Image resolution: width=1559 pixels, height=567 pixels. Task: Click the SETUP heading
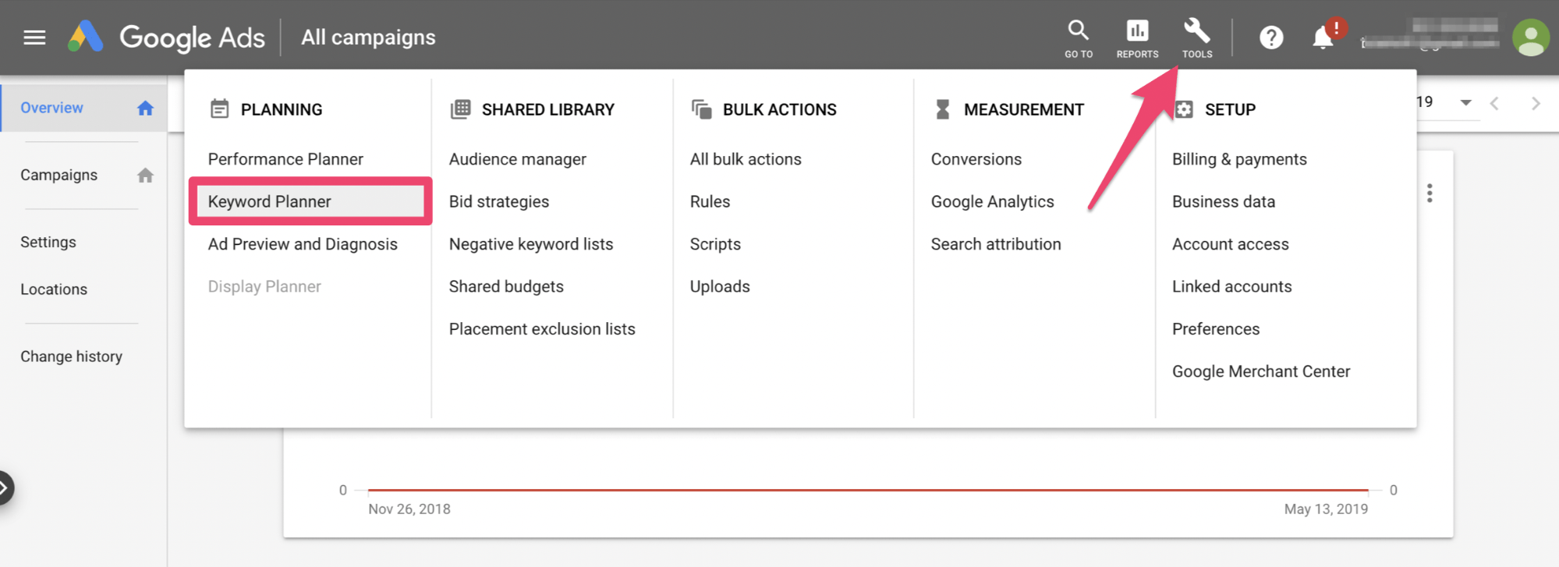(x=1230, y=109)
